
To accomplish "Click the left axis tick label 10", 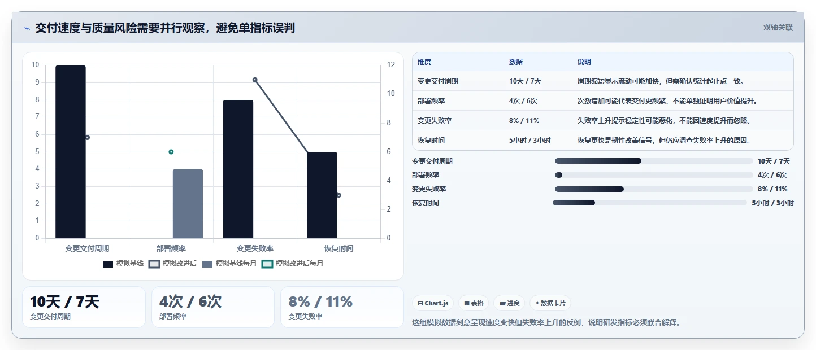I will tap(35, 65).
